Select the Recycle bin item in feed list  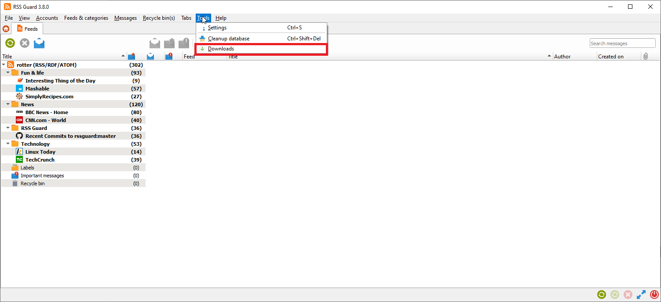click(x=33, y=183)
